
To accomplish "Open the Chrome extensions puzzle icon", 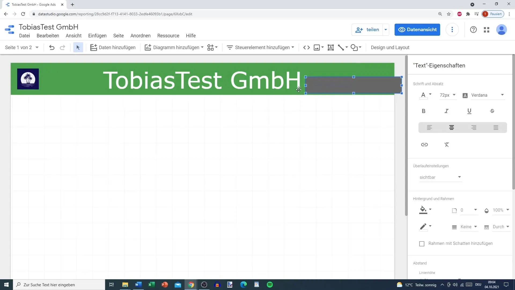I will coord(468,14).
